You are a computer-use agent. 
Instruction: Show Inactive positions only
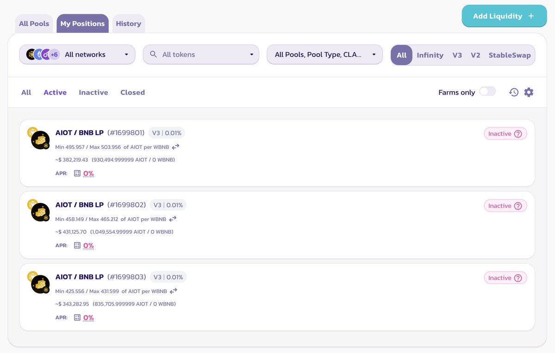tap(93, 92)
